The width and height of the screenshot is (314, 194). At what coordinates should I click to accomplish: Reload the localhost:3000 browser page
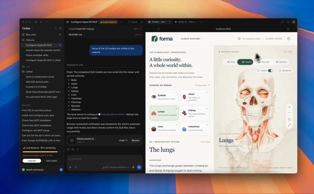[x=158, y=29]
